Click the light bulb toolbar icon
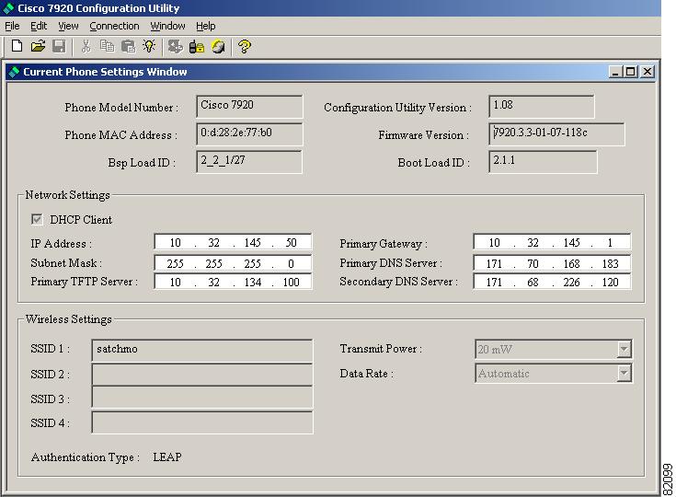Image resolution: width=676 pixels, height=497 pixels. [x=149, y=46]
